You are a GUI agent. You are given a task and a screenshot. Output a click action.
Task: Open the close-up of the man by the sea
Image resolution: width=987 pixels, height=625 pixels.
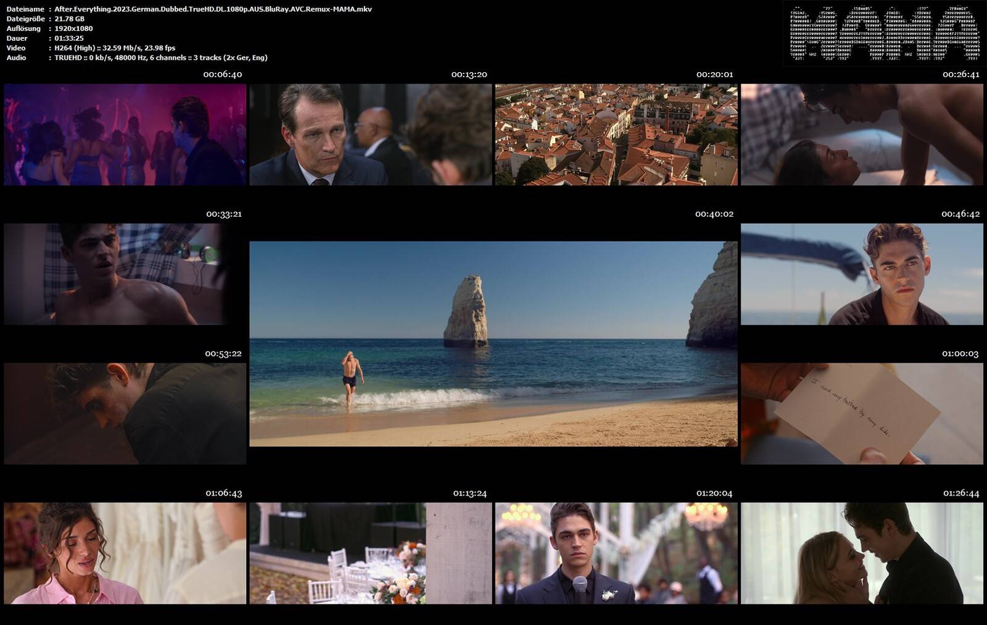click(x=862, y=274)
